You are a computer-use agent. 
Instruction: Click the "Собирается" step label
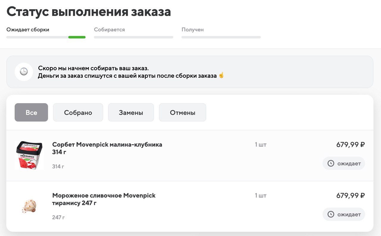(109, 30)
